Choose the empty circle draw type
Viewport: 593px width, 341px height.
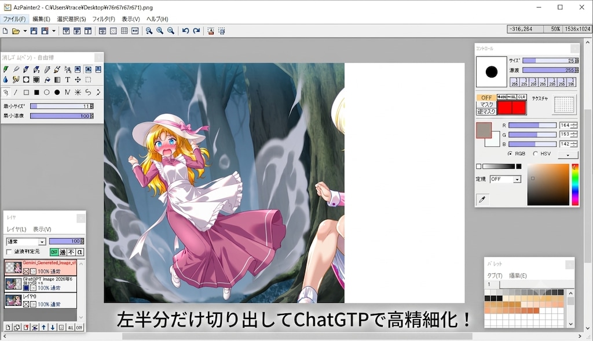[x=47, y=92]
